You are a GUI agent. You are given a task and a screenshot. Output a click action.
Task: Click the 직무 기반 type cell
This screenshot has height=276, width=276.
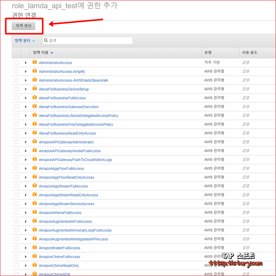coord(212,62)
